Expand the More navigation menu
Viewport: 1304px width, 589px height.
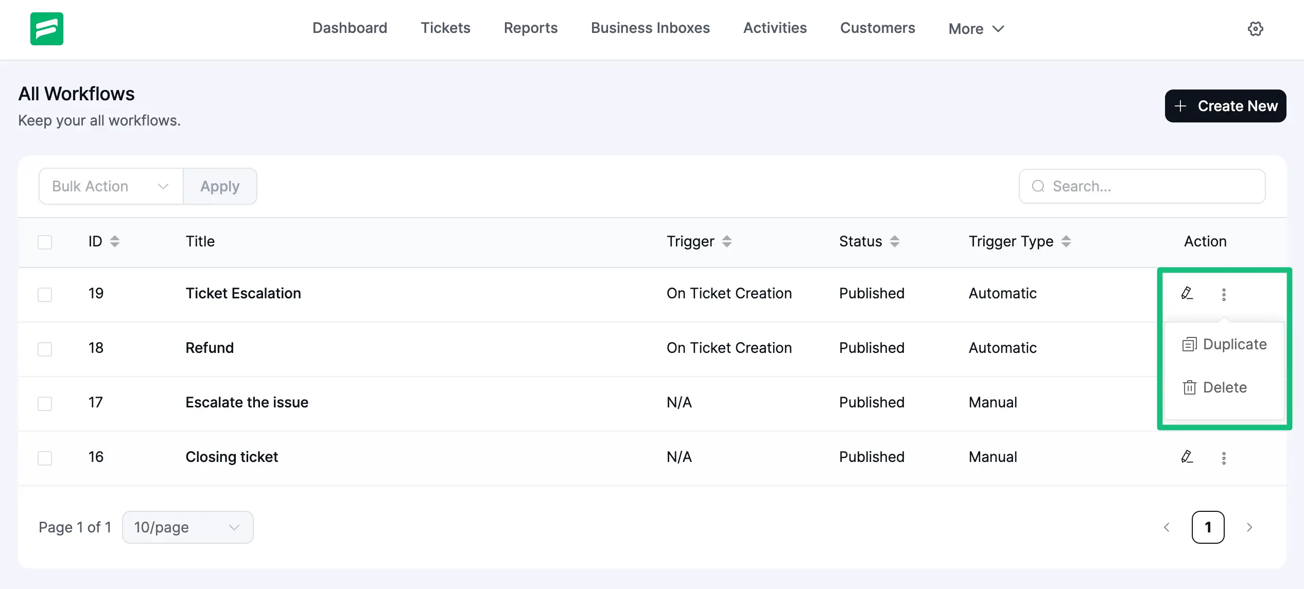tap(976, 29)
